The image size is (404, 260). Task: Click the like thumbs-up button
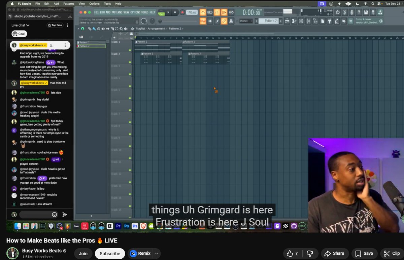coord(293,253)
